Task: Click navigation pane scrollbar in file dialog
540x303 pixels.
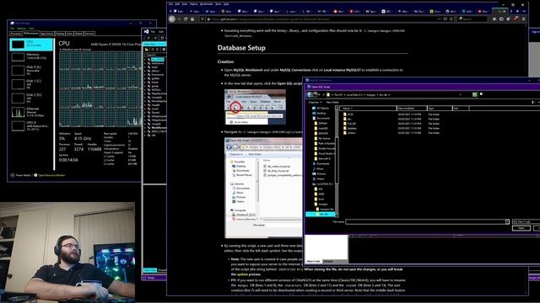Action: click(x=337, y=162)
